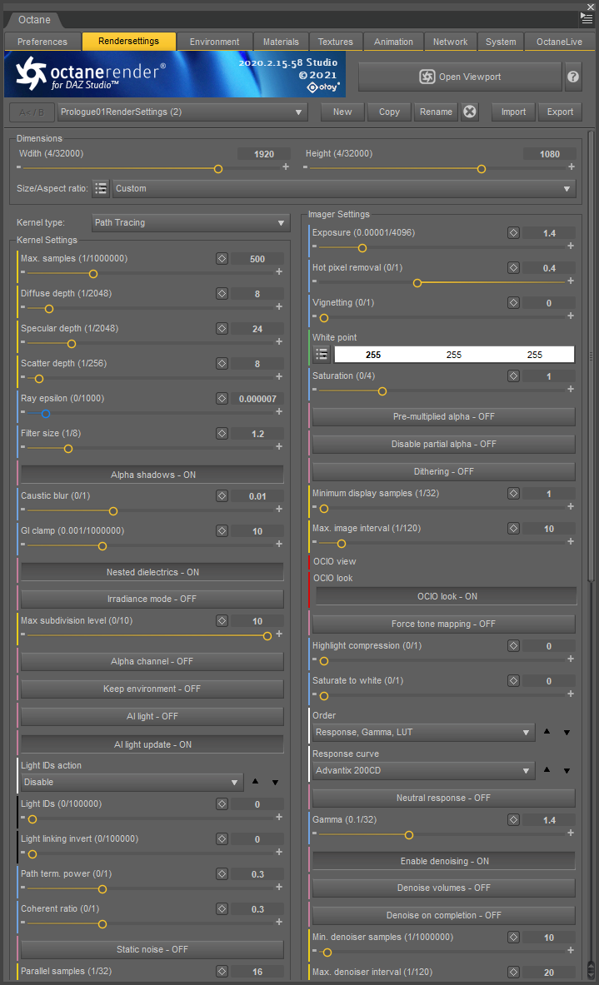Toggle Keep environment - OFF
The height and width of the screenshot is (985, 599).
point(152,689)
